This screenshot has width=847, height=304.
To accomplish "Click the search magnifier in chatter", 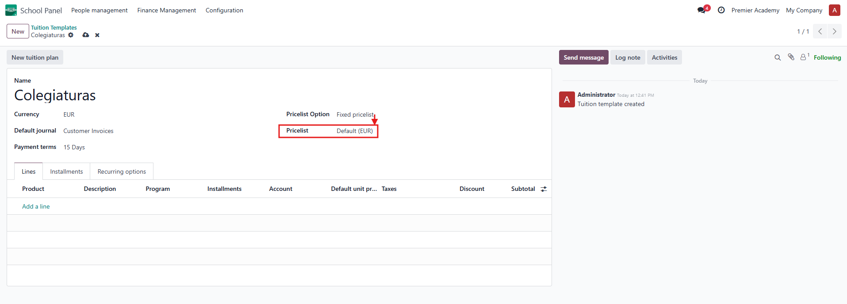I will (x=777, y=57).
